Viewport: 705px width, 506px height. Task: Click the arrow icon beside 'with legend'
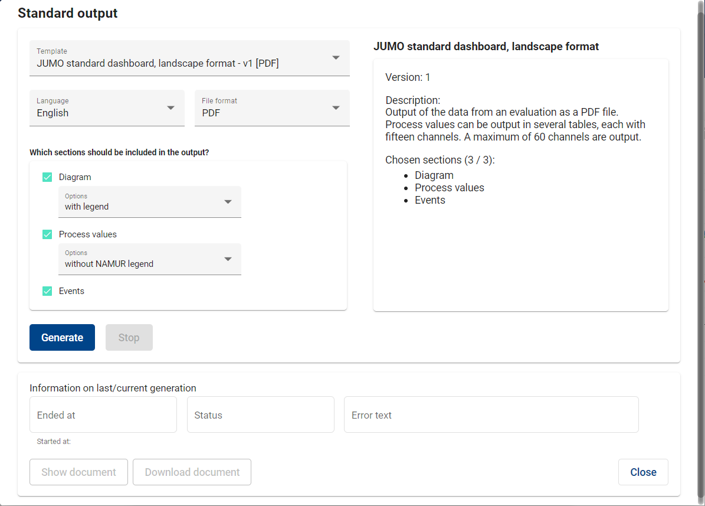(x=228, y=202)
